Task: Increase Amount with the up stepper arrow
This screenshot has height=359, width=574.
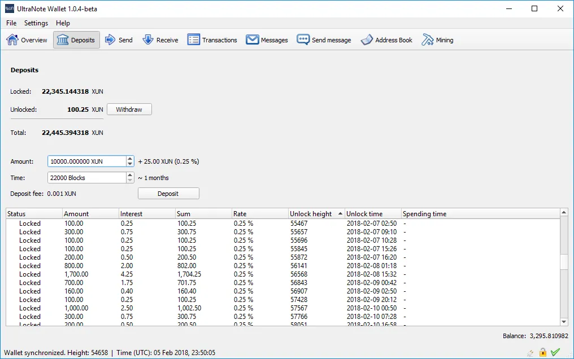Action: pyautogui.click(x=130, y=159)
